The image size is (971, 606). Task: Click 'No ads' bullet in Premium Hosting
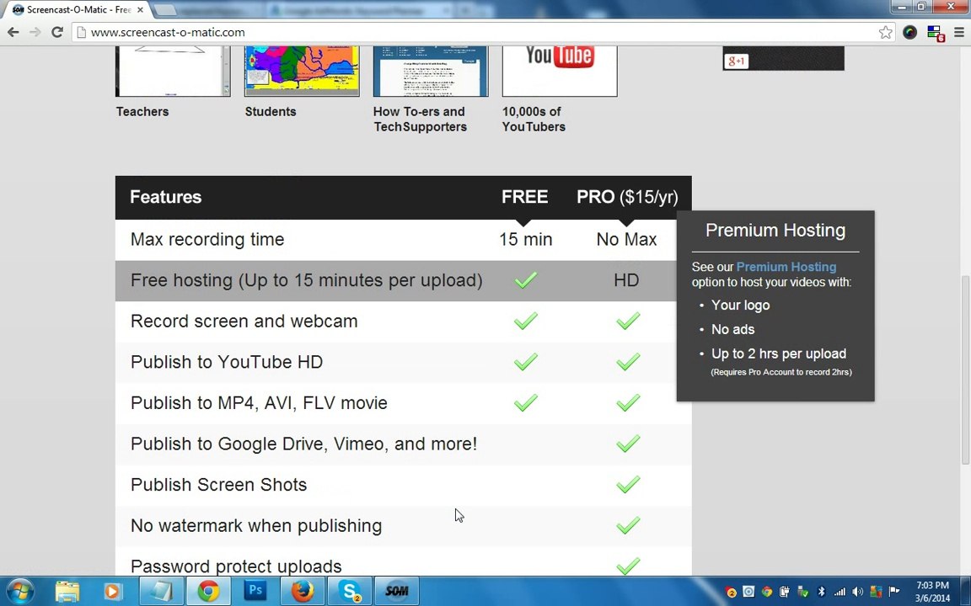(732, 329)
